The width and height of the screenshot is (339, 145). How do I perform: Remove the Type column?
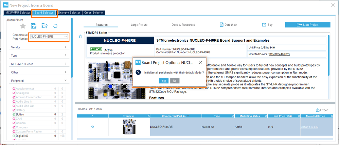tap(233, 116)
